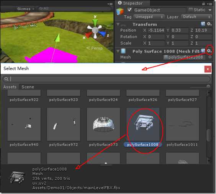Select the polySurface1008 mesh thumbnail

[143, 124]
